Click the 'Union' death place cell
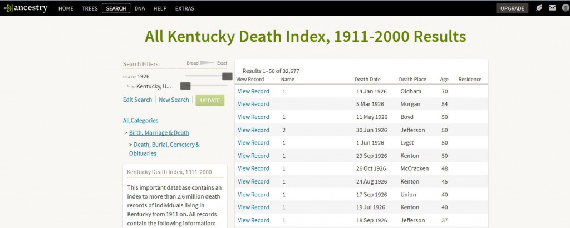 click(x=408, y=195)
